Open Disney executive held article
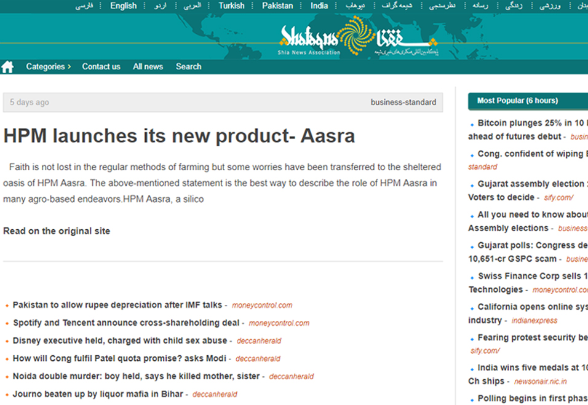This screenshot has height=405, width=588. pyautogui.click(x=120, y=340)
